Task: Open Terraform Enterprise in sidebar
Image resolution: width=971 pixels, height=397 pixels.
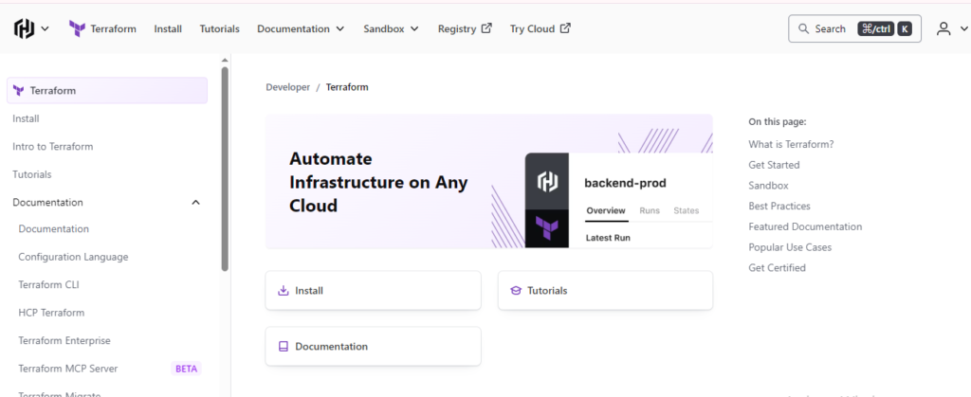Action: pos(64,340)
